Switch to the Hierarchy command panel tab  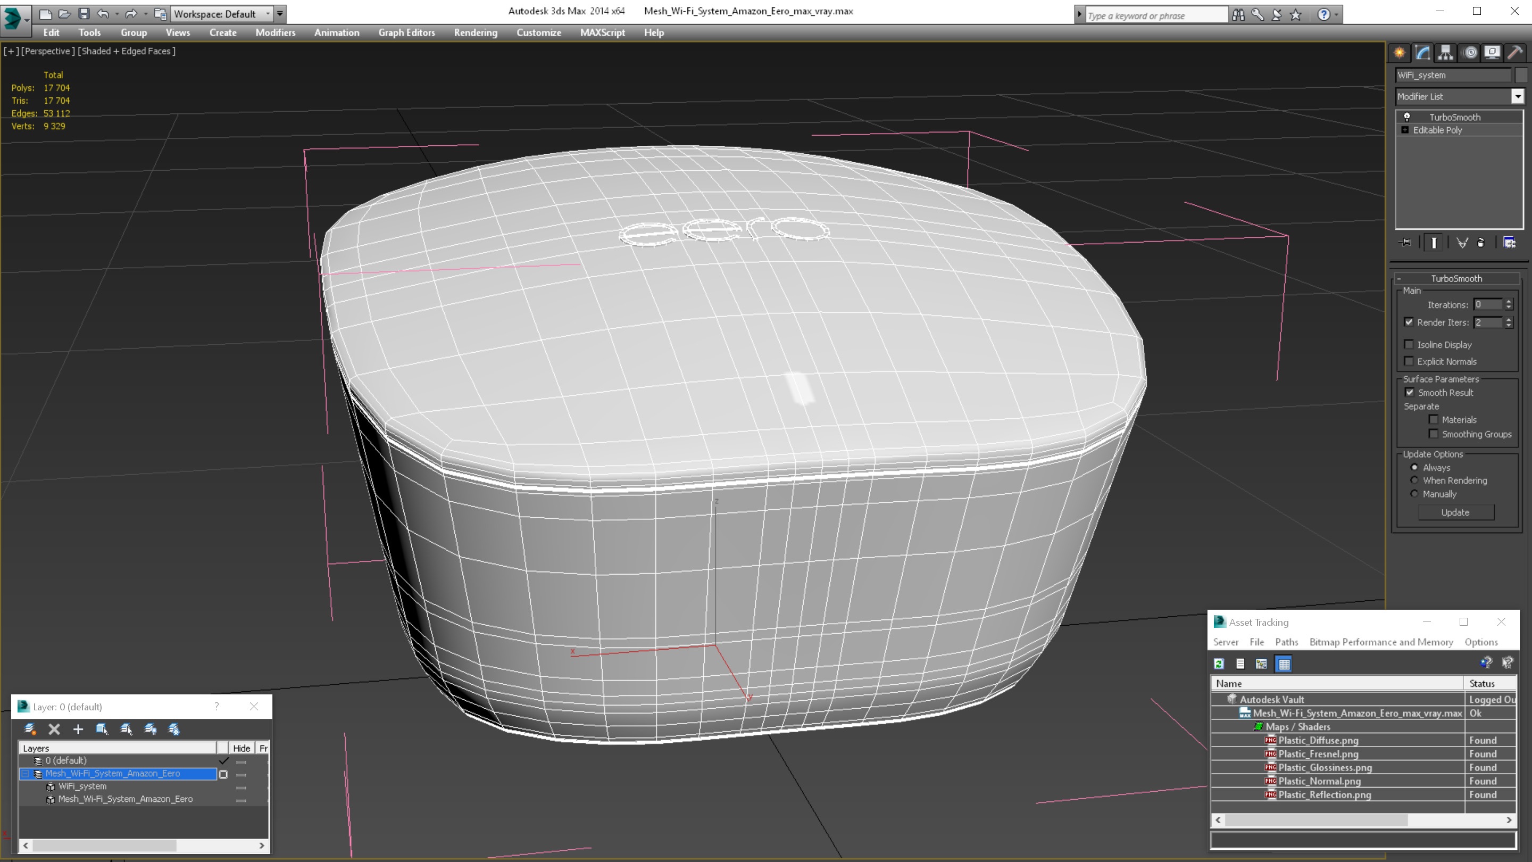(1446, 53)
